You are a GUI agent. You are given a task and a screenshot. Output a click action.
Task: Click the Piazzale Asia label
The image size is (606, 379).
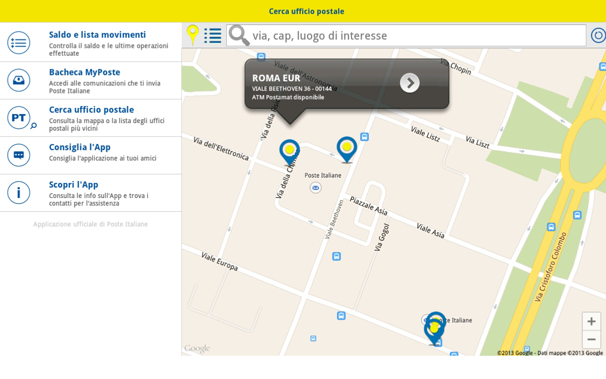pos(369,206)
